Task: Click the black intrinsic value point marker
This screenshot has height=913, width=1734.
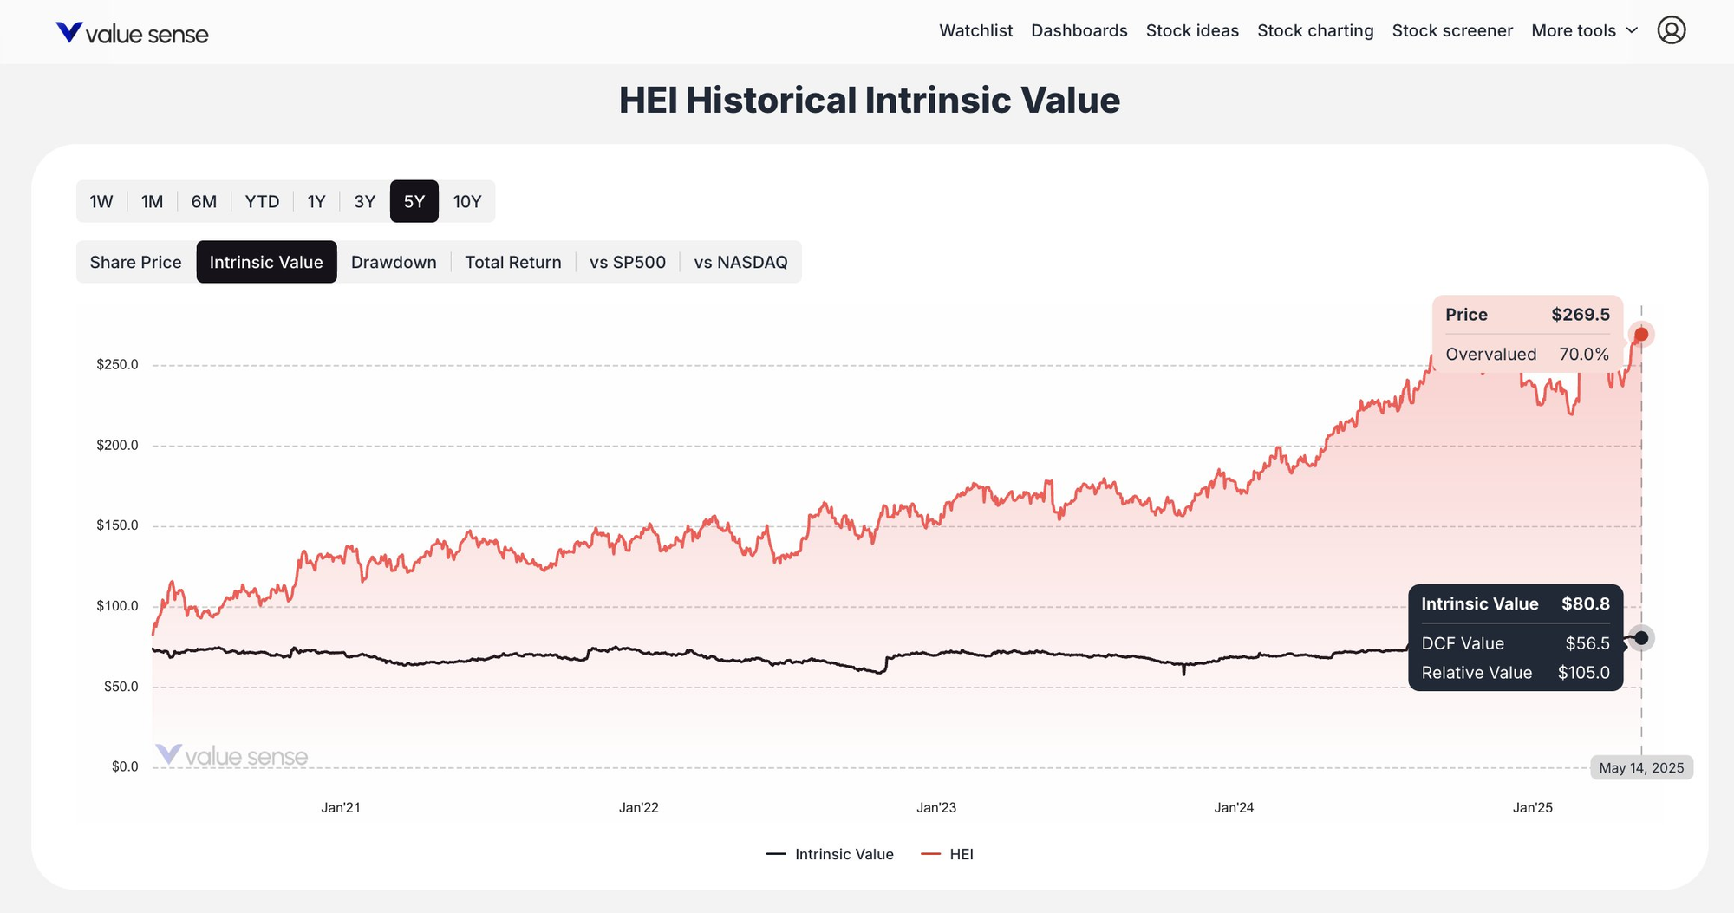Action: [x=1641, y=638]
